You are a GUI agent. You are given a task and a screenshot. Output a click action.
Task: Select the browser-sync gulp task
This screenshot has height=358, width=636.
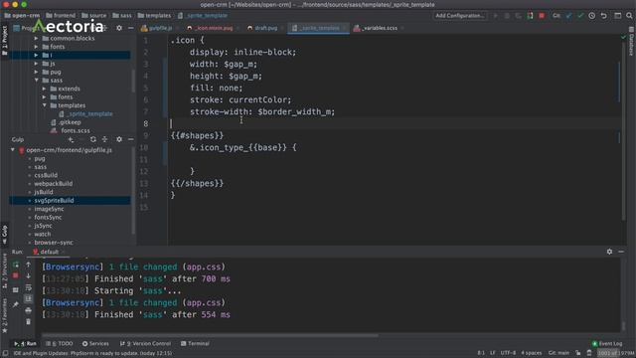coord(54,243)
